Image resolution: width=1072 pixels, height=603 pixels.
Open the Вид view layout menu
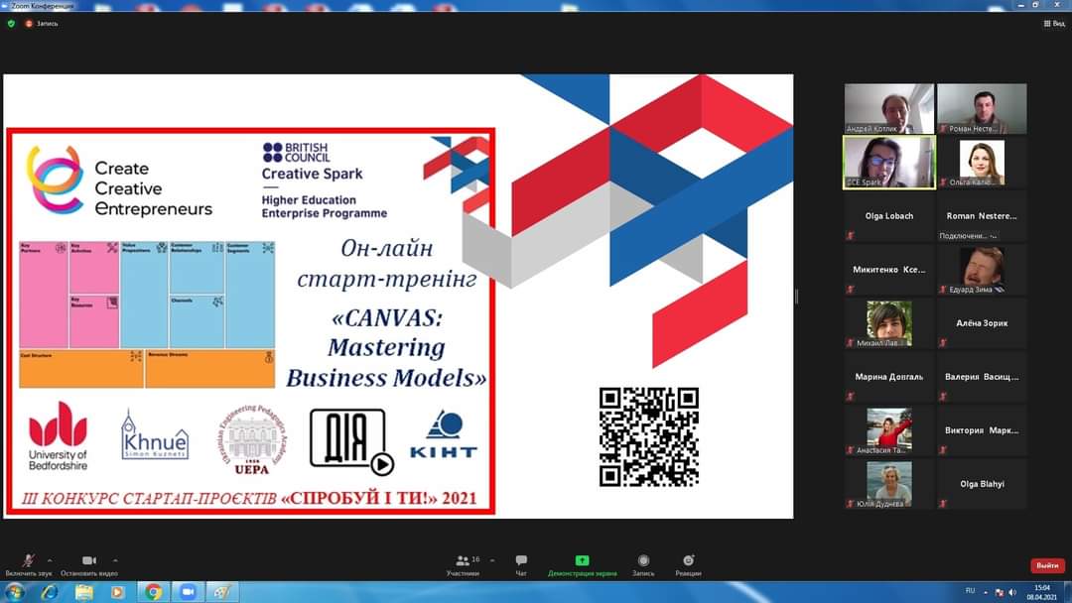[1054, 23]
